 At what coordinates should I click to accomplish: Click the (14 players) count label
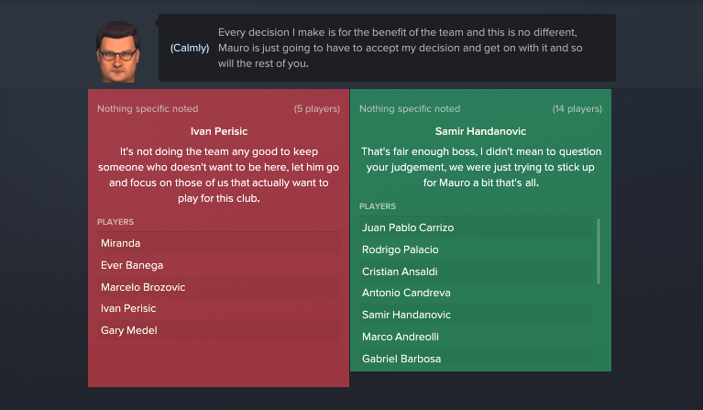[577, 109]
